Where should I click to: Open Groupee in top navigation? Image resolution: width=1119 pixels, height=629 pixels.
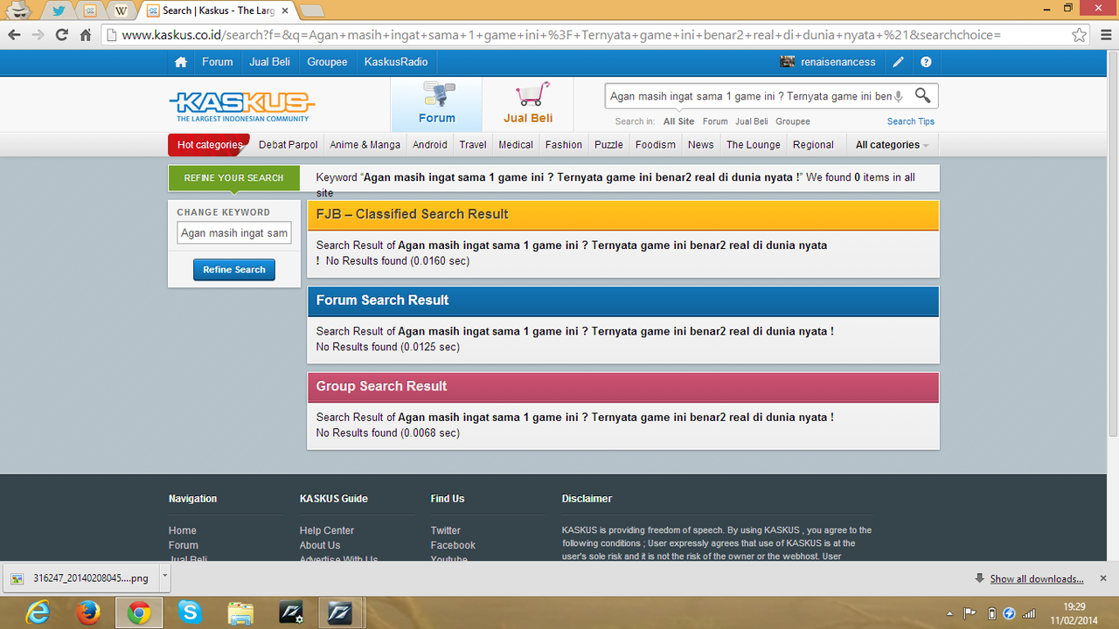click(x=327, y=62)
